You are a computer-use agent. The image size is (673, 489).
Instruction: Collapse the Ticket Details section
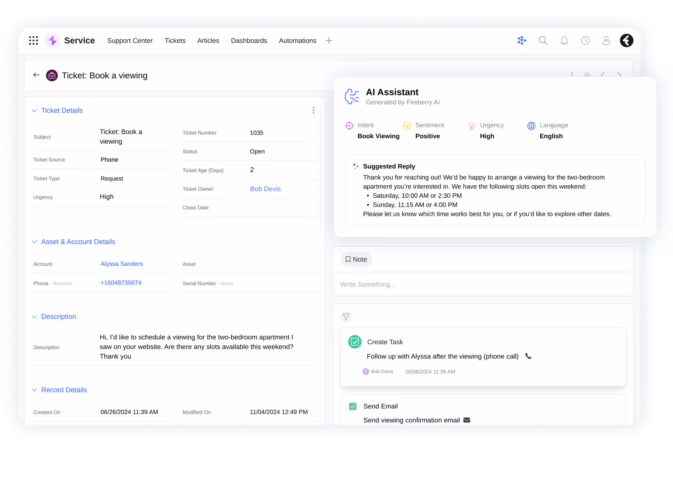(x=34, y=111)
